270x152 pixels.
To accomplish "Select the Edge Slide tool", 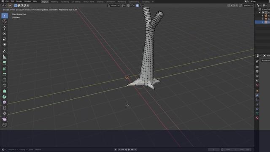I will 5,114.
